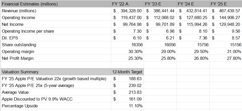Select revenue cell showing 467,439.57

pyautogui.click(x=226, y=11)
